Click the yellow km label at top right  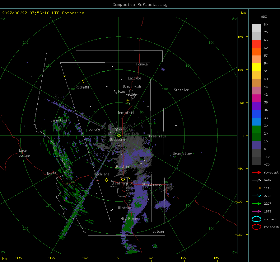[243, 13]
